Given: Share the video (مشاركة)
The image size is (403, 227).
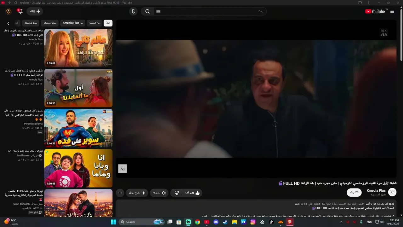Looking at the screenshot, I should pyautogui.click(x=160, y=193).
